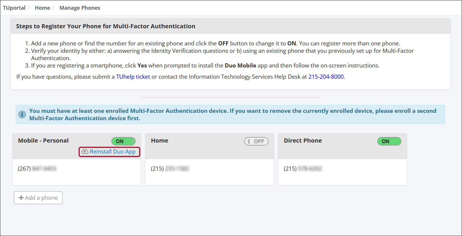Disable the Direct Phone ON switch

point(389,141)
